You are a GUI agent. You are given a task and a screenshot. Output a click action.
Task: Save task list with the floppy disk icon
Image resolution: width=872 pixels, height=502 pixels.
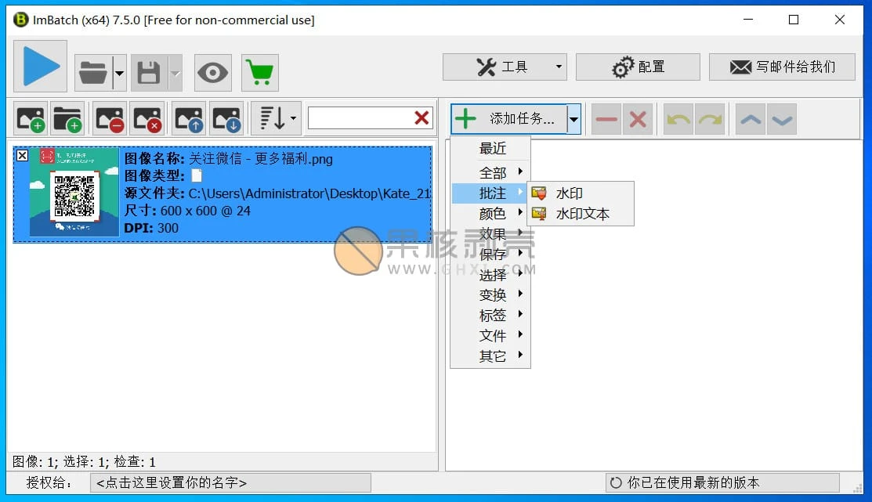(x=149, y=73)
